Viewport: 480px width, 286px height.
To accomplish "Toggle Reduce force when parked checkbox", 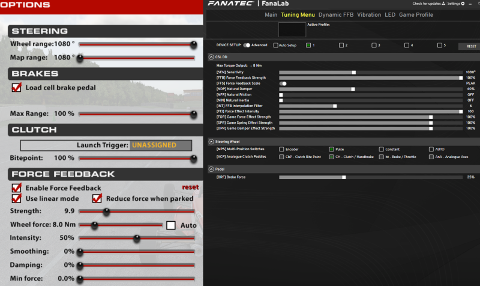I will click(x=97, y=198).
